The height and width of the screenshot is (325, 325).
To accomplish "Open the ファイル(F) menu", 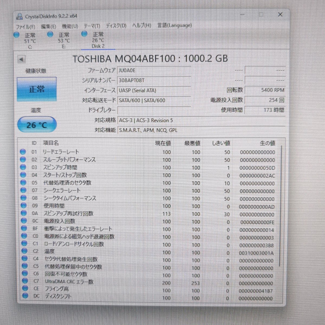I will coord(25,27).
